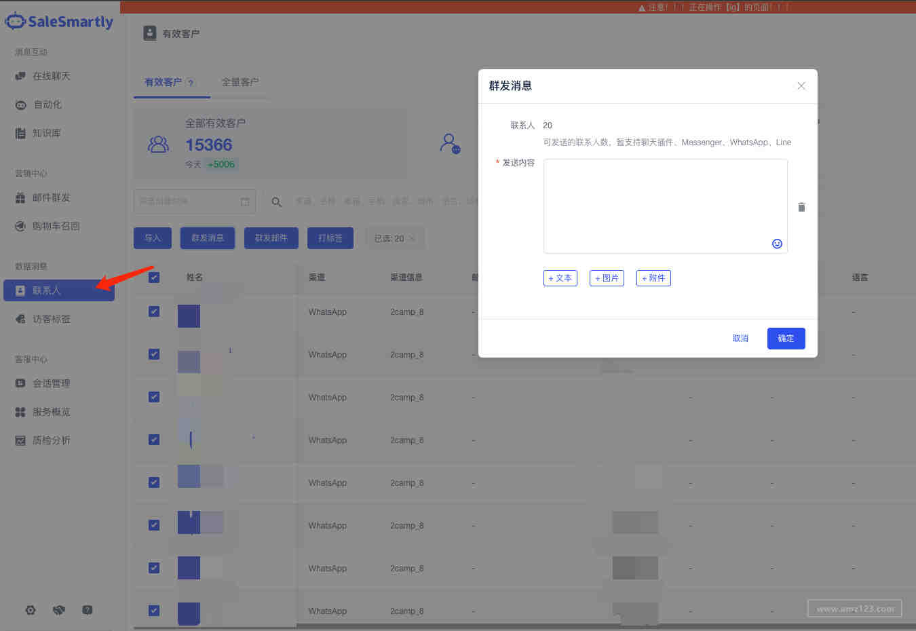The height and width of the screenshot is (631, 916).
Task: Clear the 已选: 20 selection with its X
Action: [x=413, y=239]
